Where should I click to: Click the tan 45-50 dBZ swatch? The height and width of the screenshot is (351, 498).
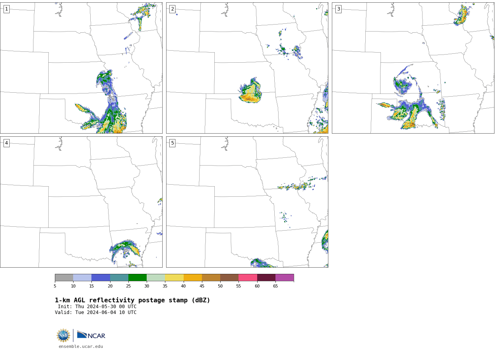click(211, 278)
